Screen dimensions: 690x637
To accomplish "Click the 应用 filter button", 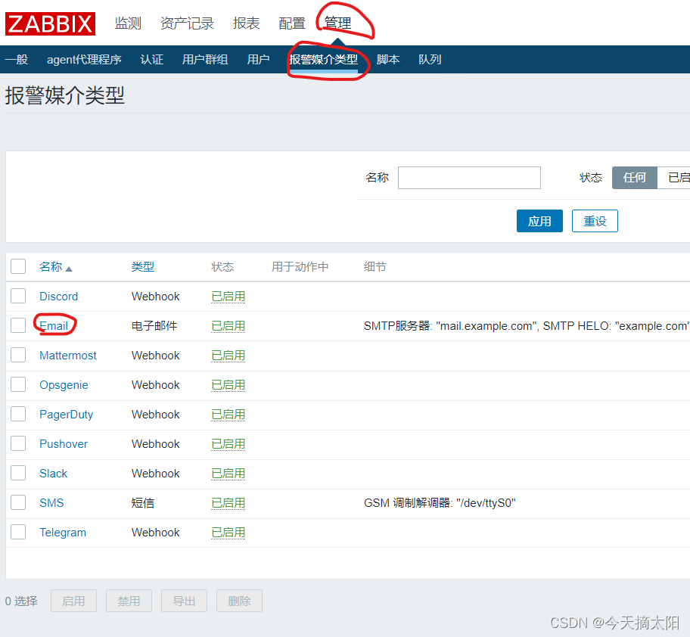I will pos(539,221).
